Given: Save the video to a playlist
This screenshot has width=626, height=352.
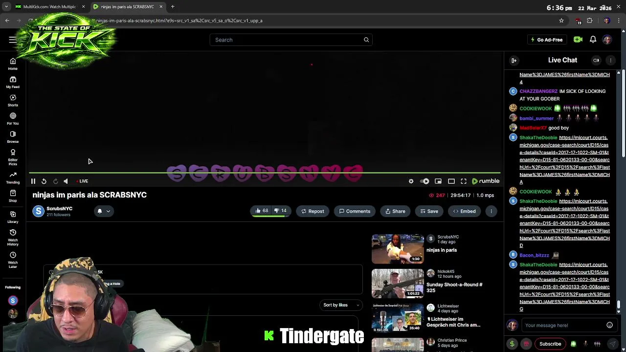Looking at the screenshot, I should (429, 211).
